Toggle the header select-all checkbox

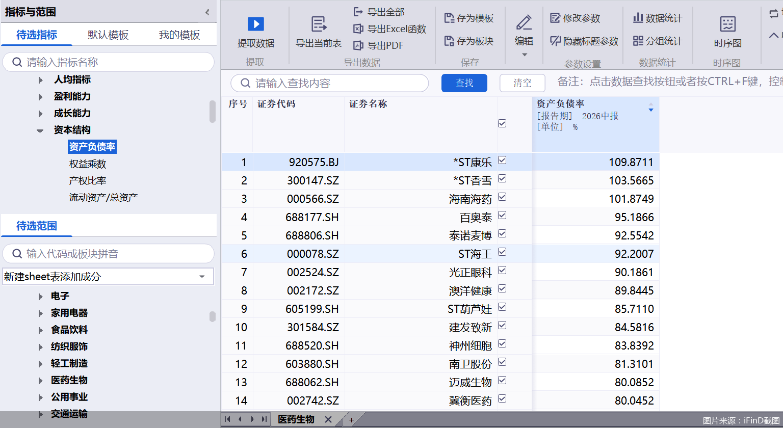point(502,123)
